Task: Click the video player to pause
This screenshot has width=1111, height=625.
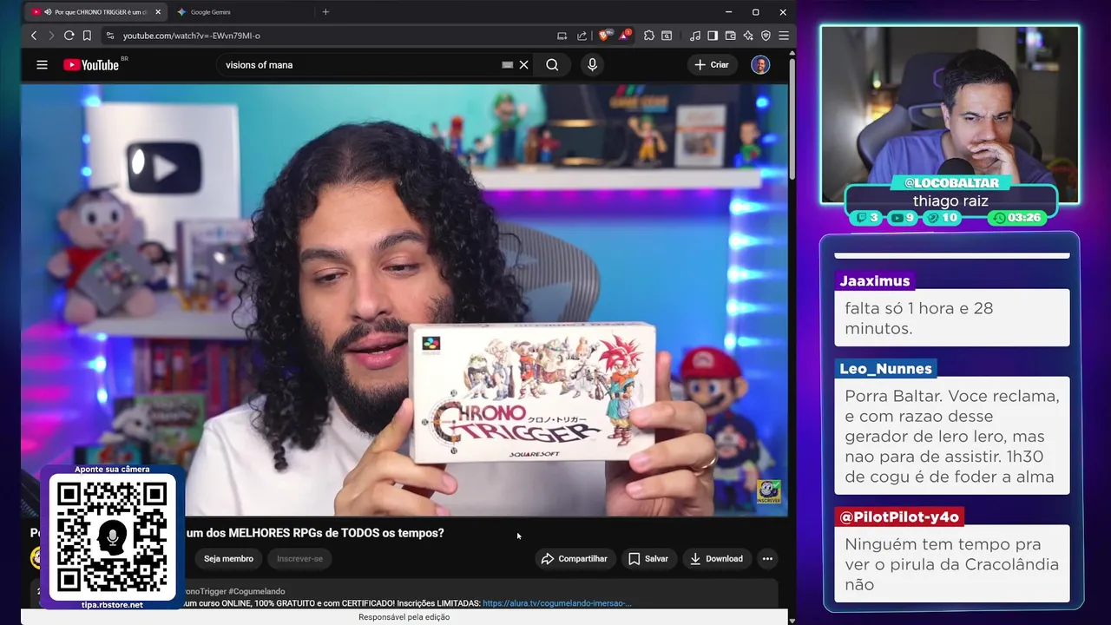Action: [x=404, y=299]
